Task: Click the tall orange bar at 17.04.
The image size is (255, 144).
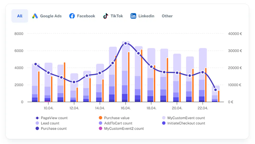Action: coord(142,76)
